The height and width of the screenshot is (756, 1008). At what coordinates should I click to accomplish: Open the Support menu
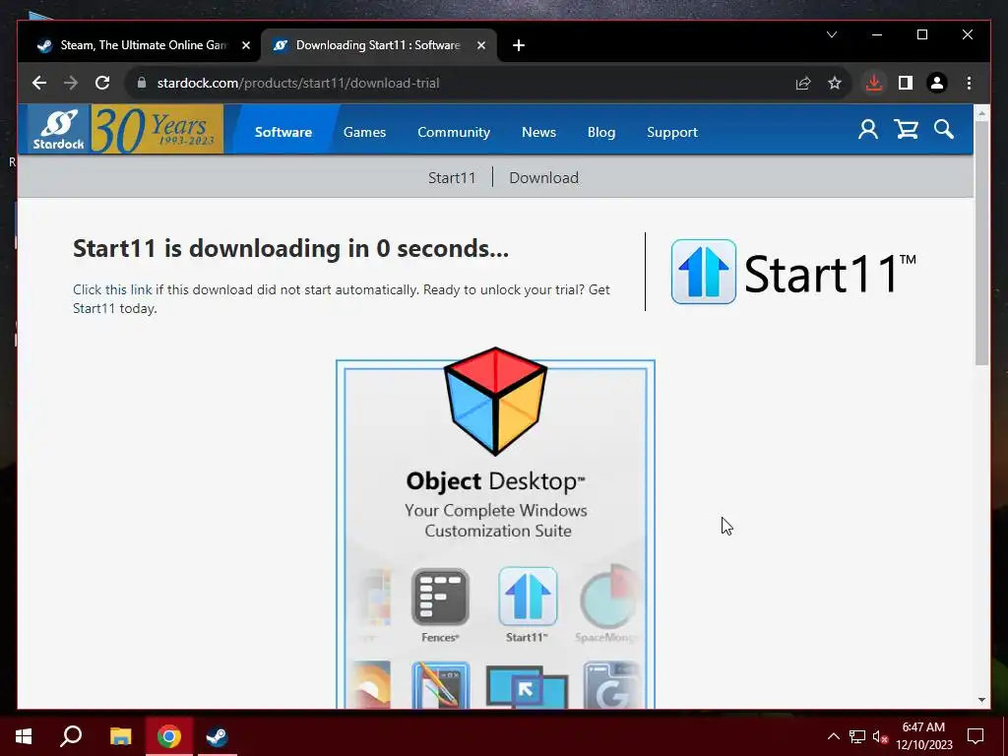(671, 132)
